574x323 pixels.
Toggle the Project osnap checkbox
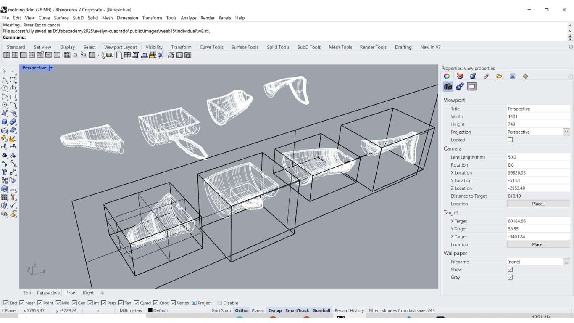(195, 303)
